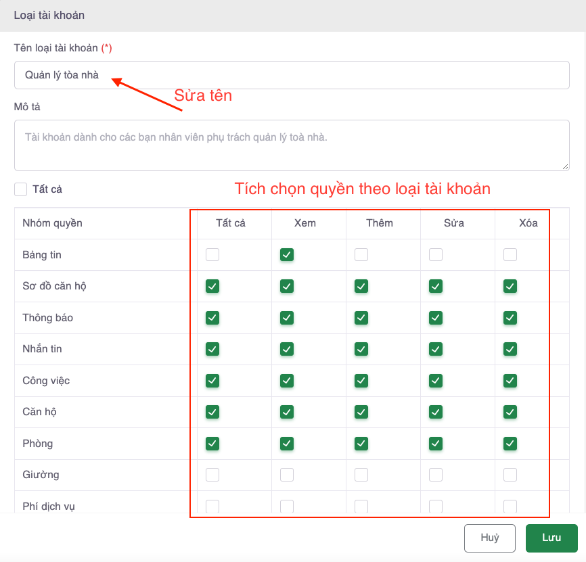586x562 pixels.
Task: Uncheck Sửa permission for Công việc
Action: [436, 381]
